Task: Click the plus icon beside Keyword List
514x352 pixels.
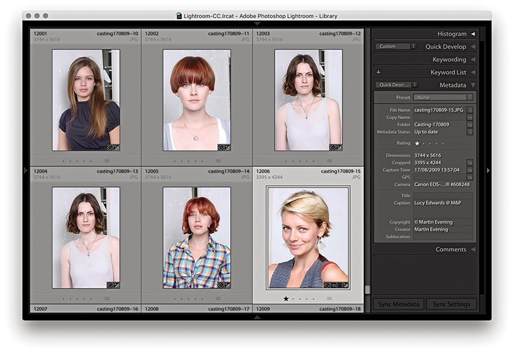Action: click(378, 73)
